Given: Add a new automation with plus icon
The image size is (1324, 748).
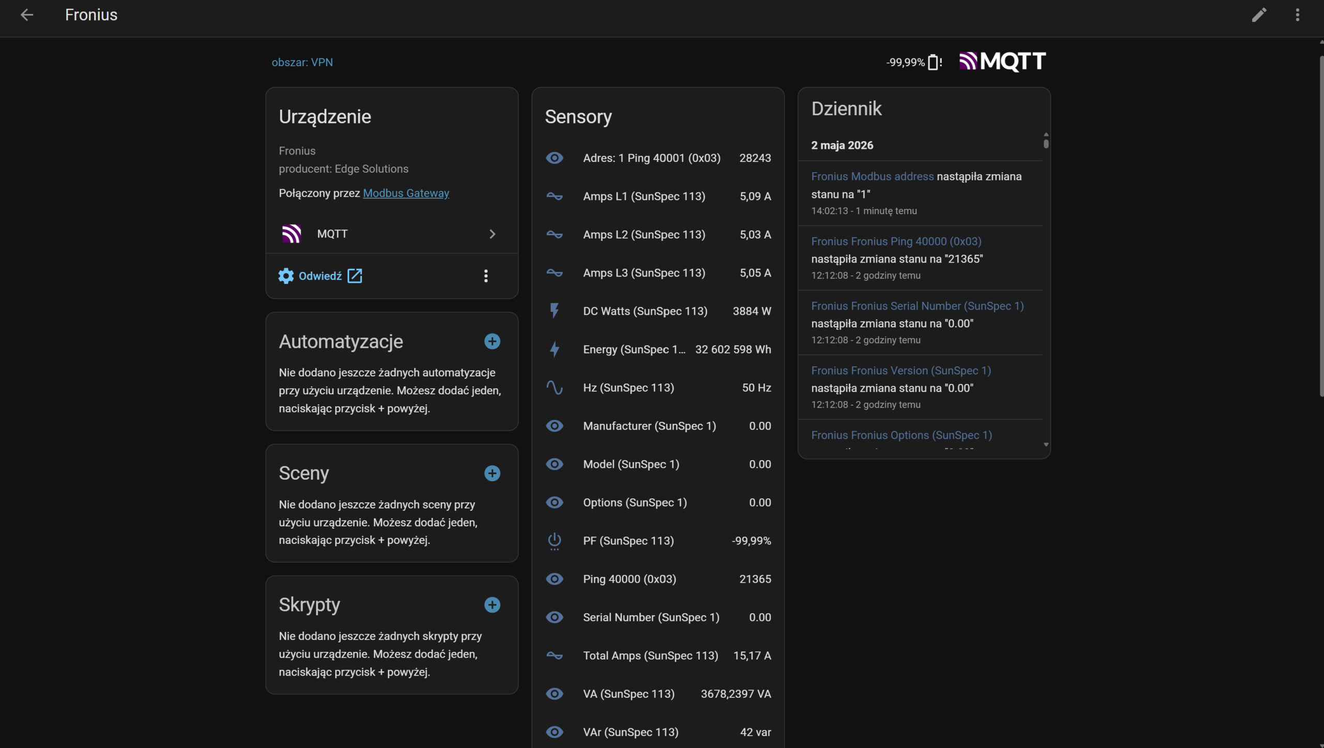Looking at the screenshot, I should coord(492,341).
